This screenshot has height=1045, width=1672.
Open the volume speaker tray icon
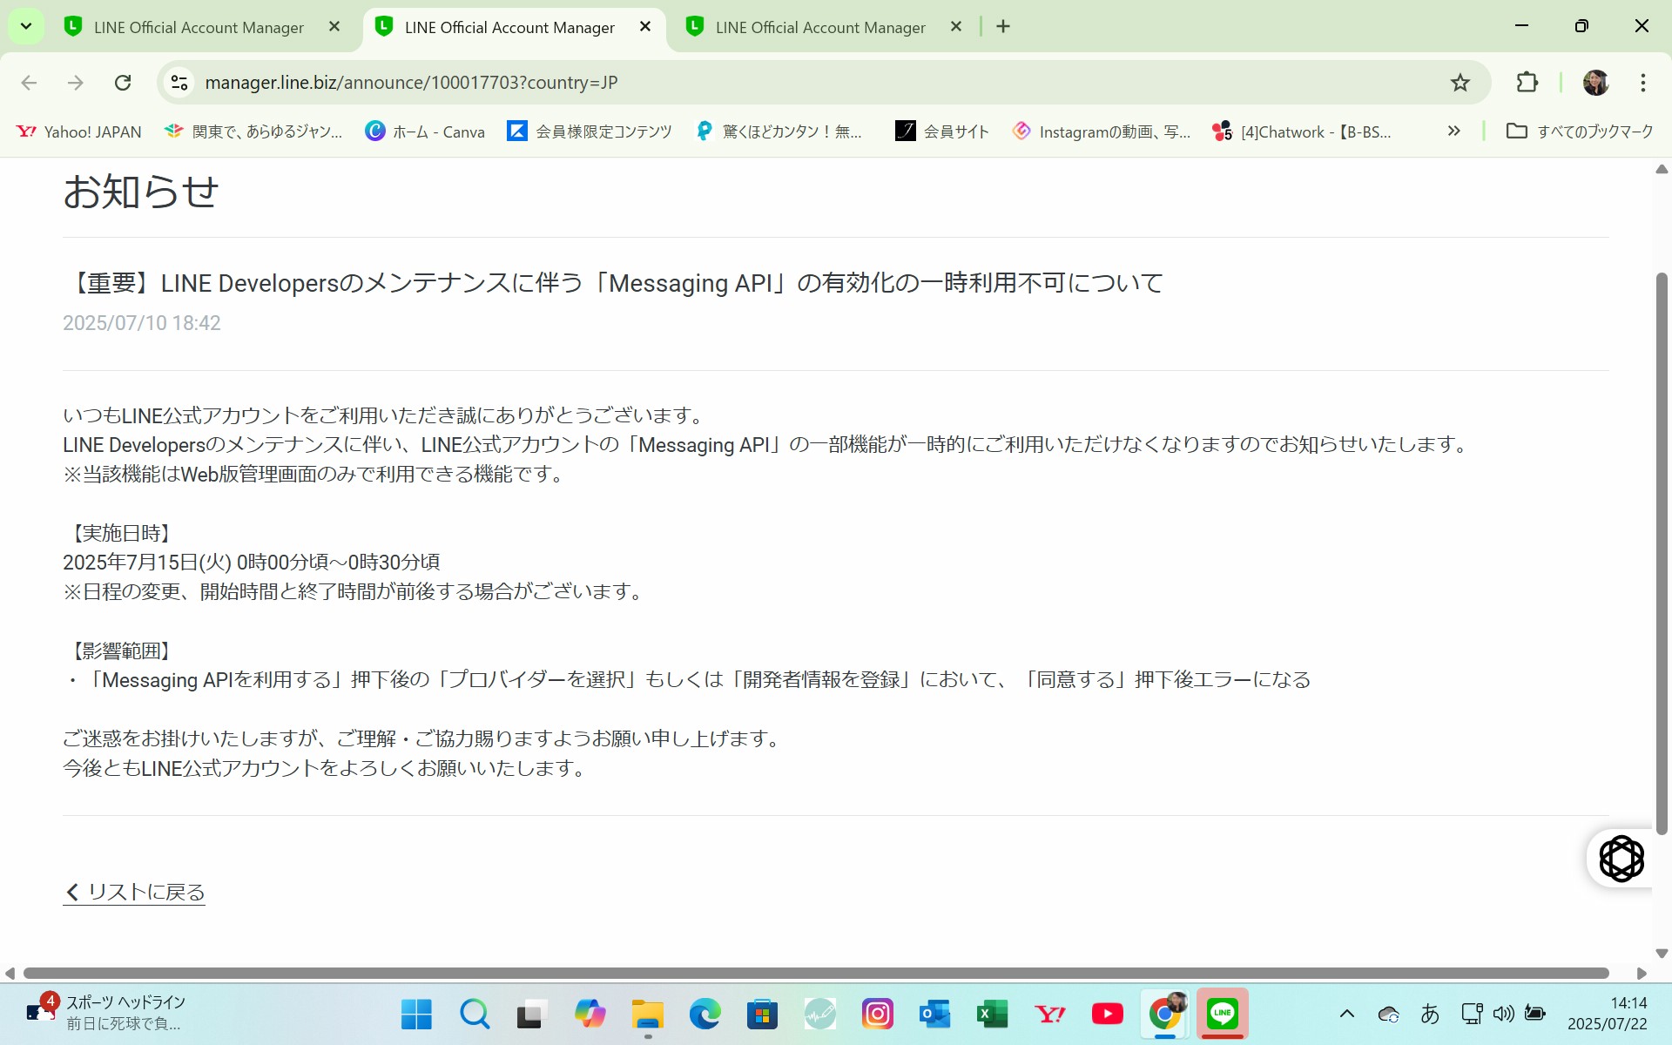(1503, 1014)
